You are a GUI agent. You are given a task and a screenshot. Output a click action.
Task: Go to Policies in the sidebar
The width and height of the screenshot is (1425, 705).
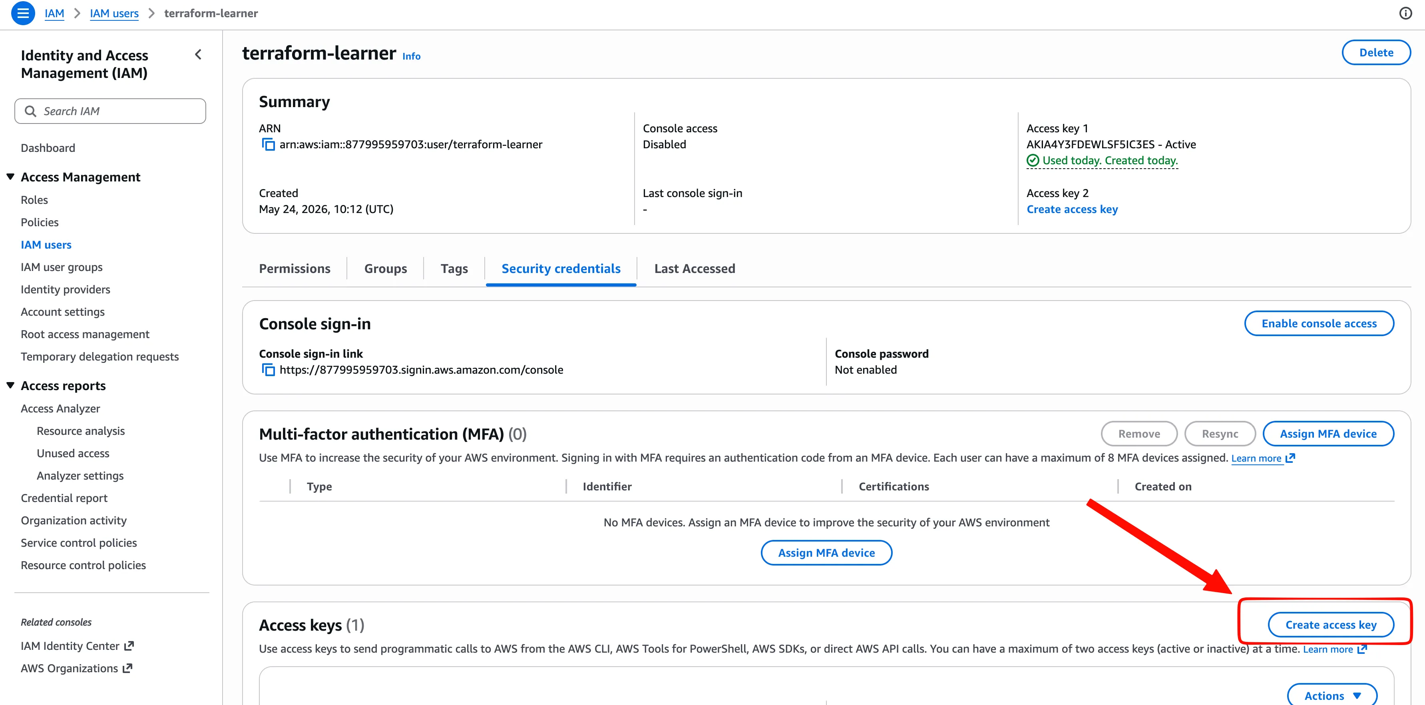pyautogui.click(x=40, y=223)
